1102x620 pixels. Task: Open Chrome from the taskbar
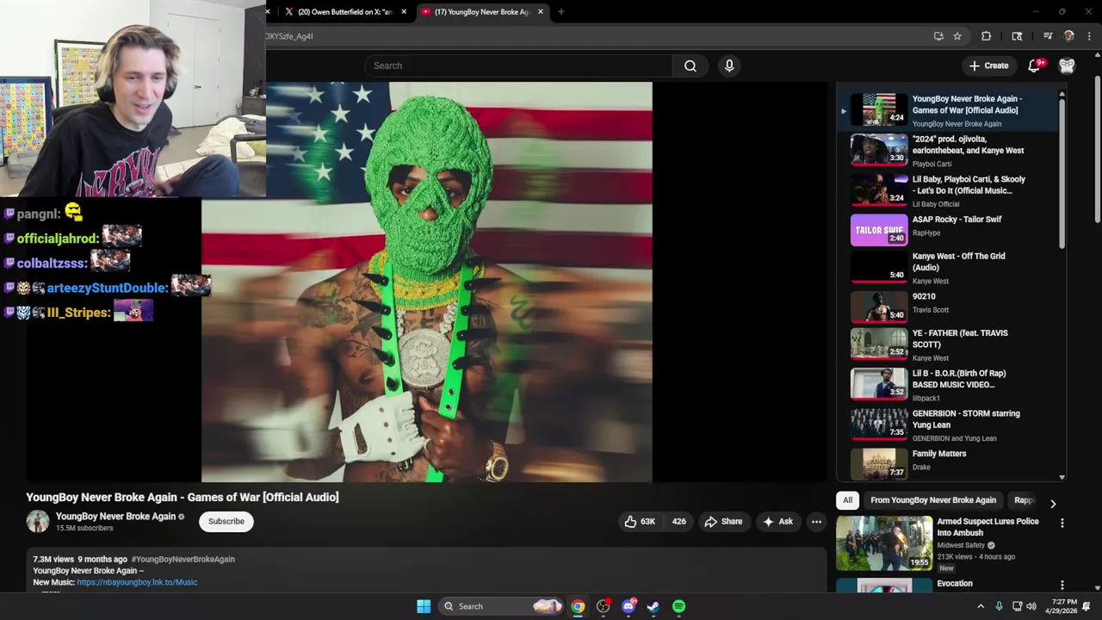(x=578, y=606)
